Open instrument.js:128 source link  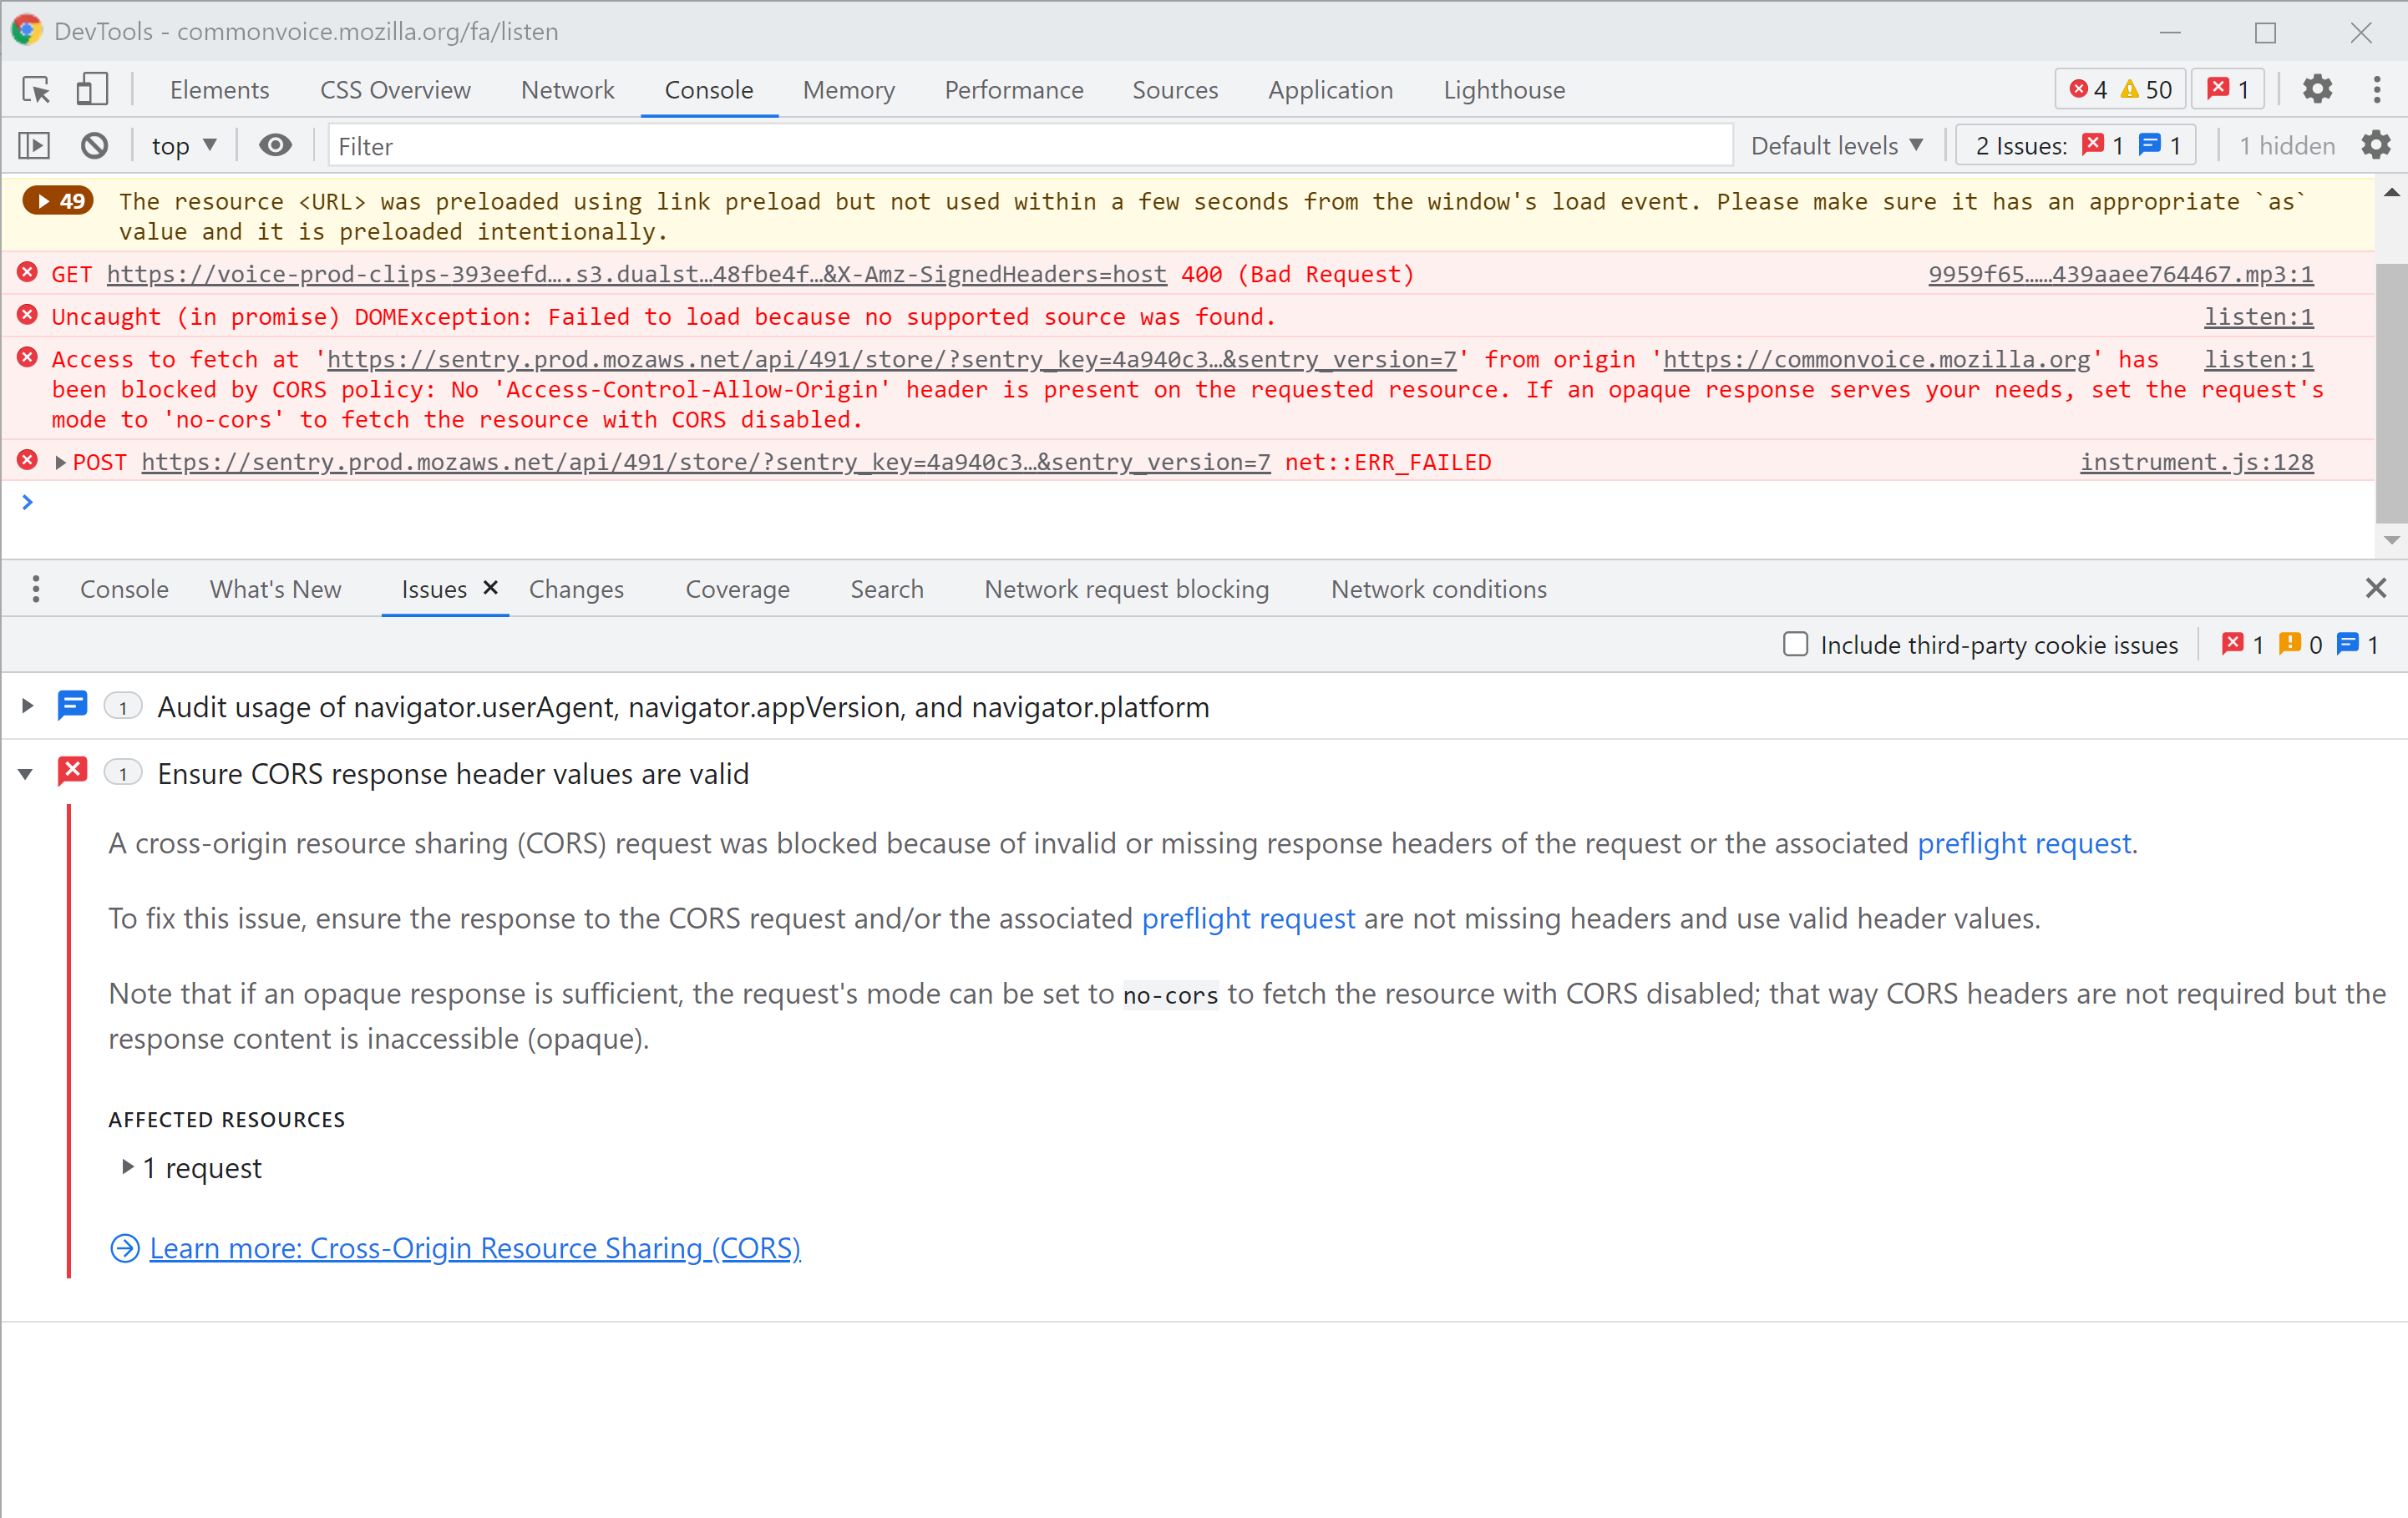pos(2196,462)
